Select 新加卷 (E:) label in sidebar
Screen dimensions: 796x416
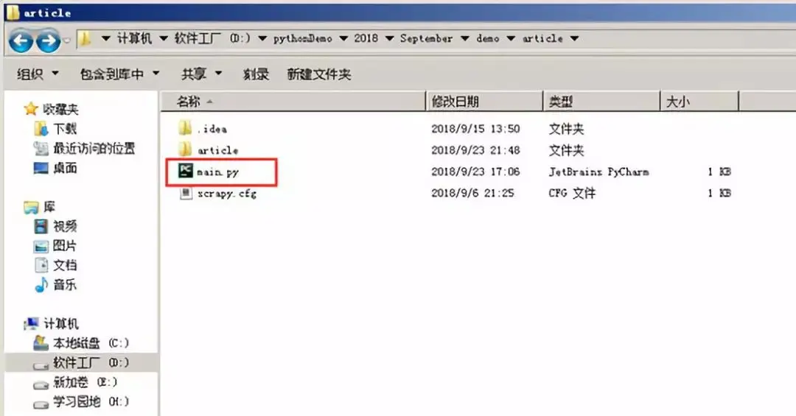85,383
